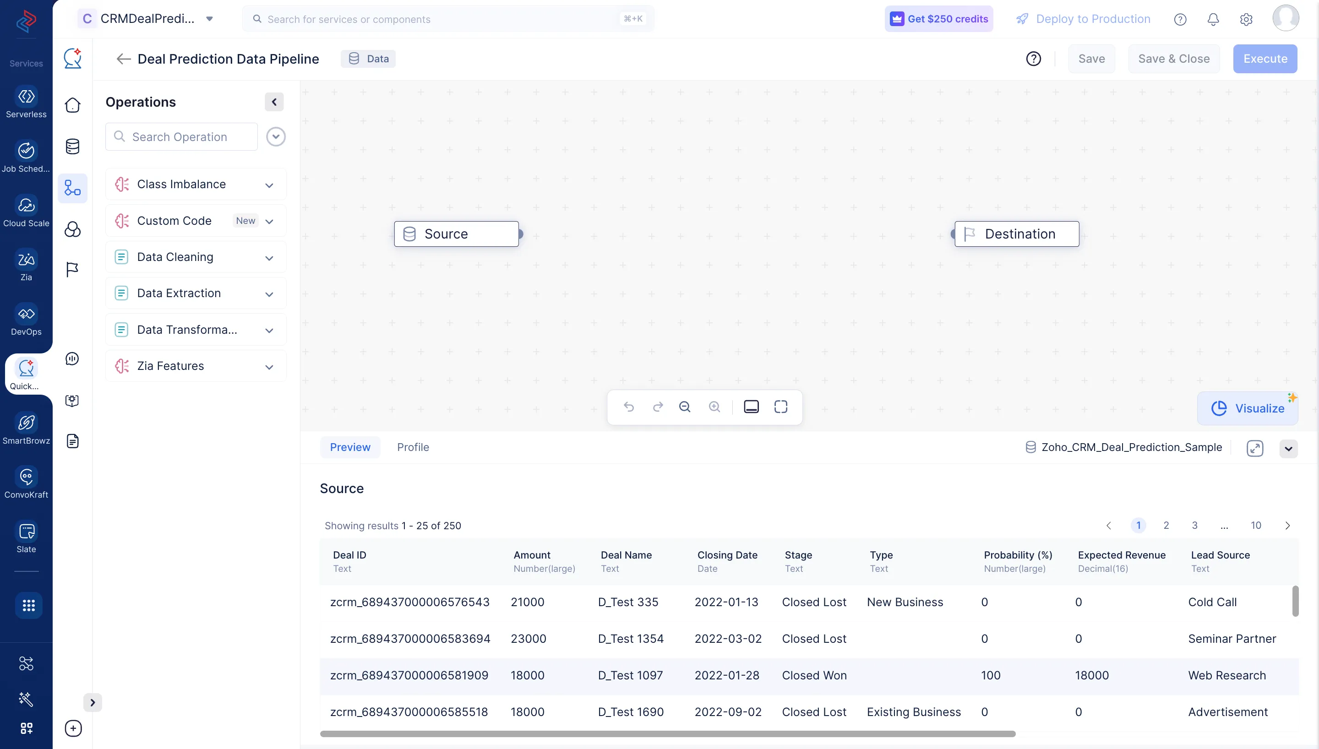This screenshot has height=749, width=1319.
Task: Expand the Class Imbalance operations group
Action: point(269,185)
